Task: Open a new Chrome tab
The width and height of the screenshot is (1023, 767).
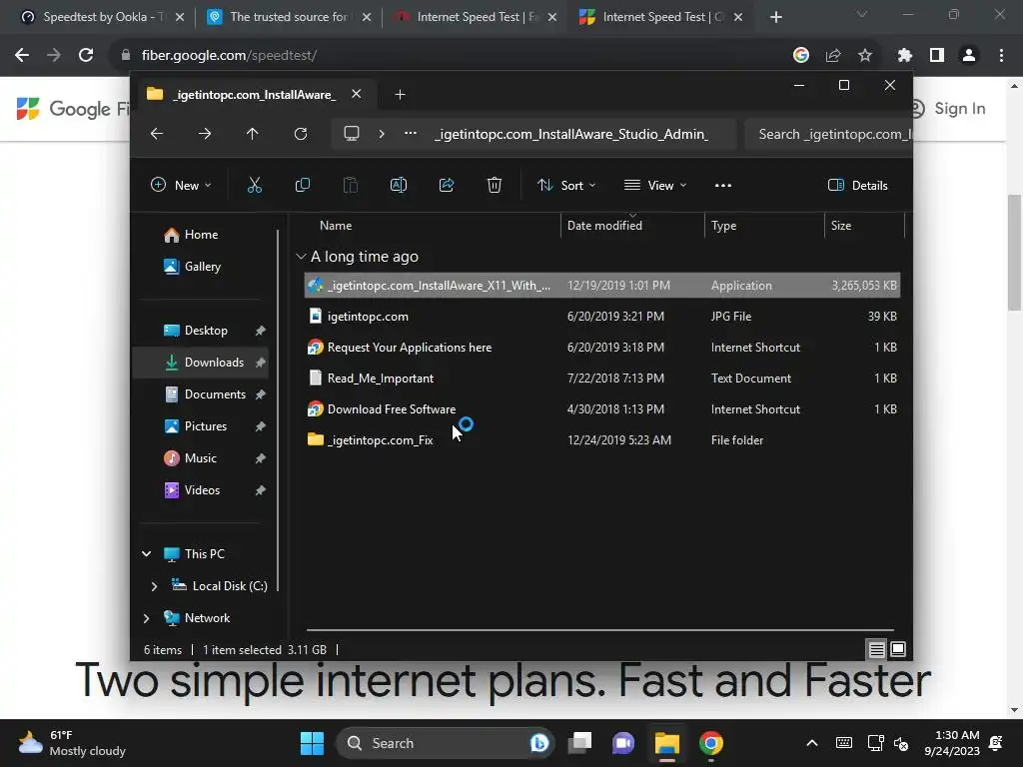Action: pyautogui.click(x=775, y=18)
